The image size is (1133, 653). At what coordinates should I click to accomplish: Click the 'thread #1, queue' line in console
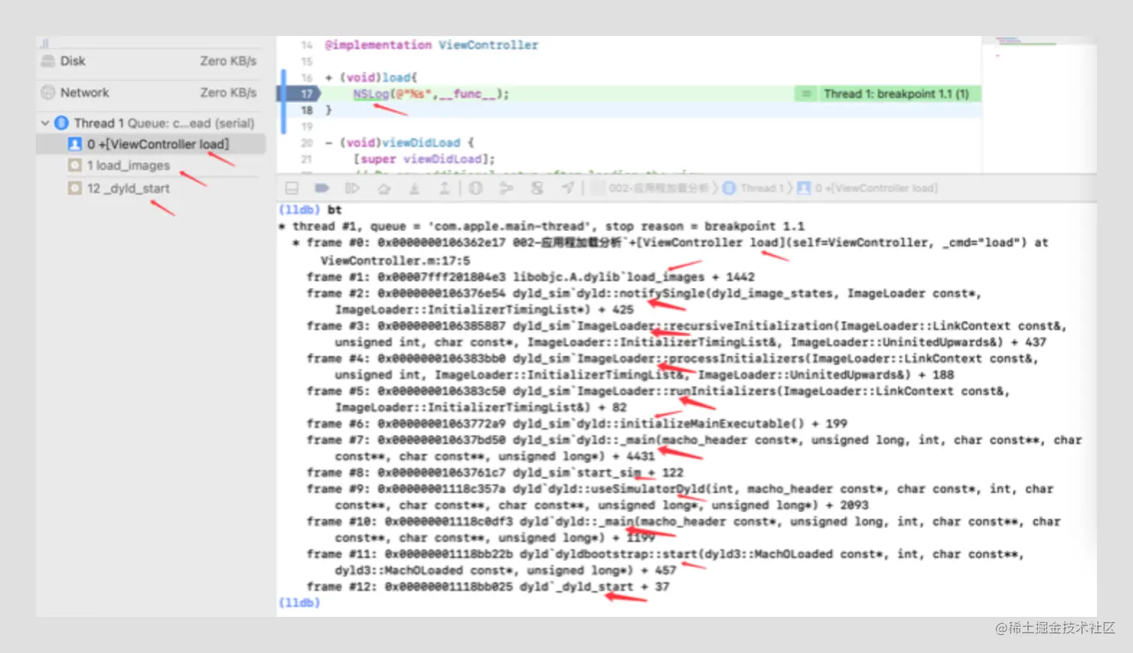click(x=541, y=226)
